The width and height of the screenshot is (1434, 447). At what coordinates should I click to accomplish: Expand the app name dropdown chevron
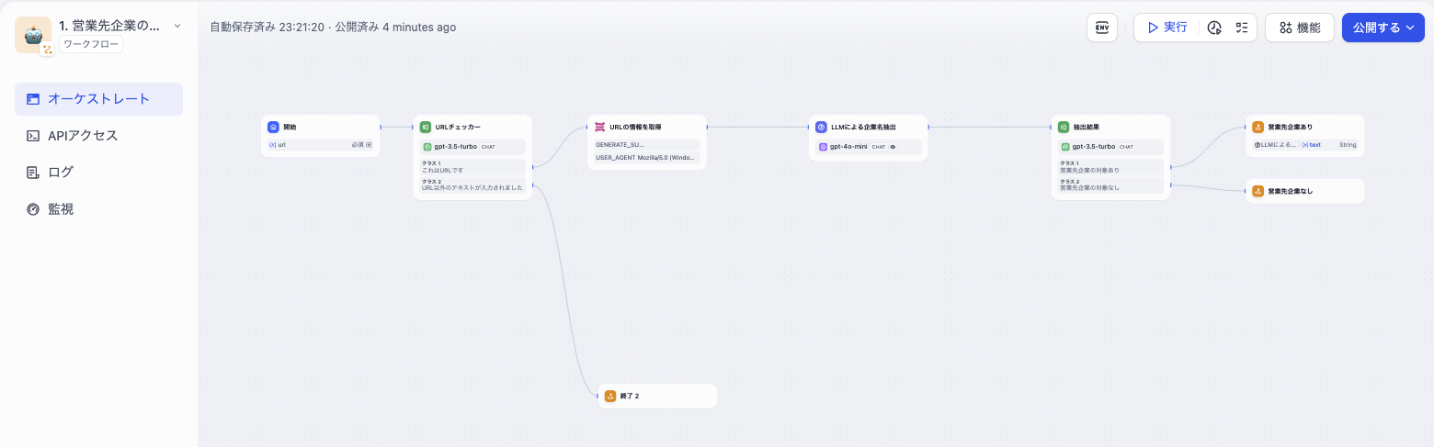click(x=177, y=26)
